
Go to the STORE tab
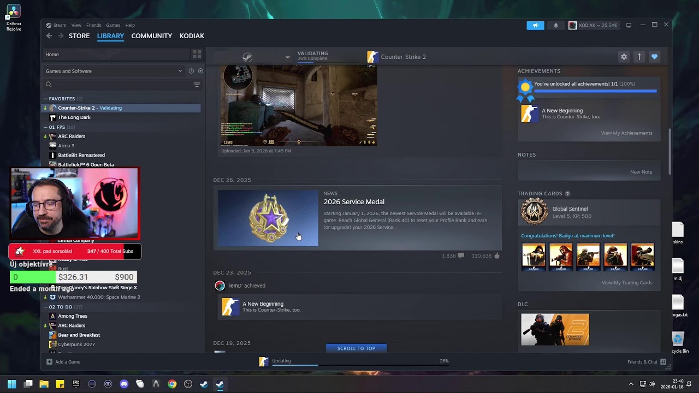(79, 36)
